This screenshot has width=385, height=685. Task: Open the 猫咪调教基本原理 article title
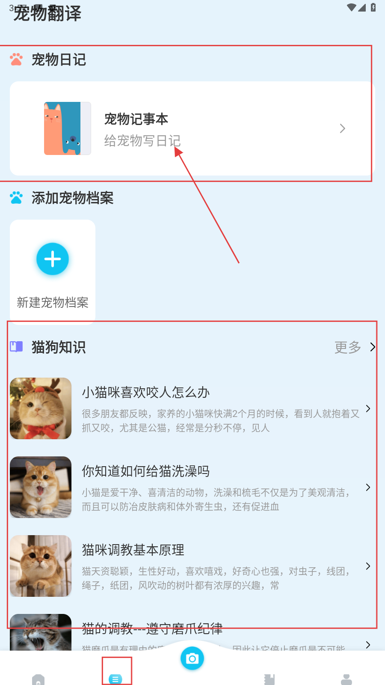133,550
